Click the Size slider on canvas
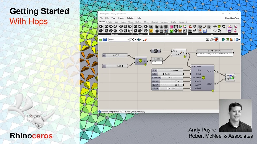 (x=167, y=70)
